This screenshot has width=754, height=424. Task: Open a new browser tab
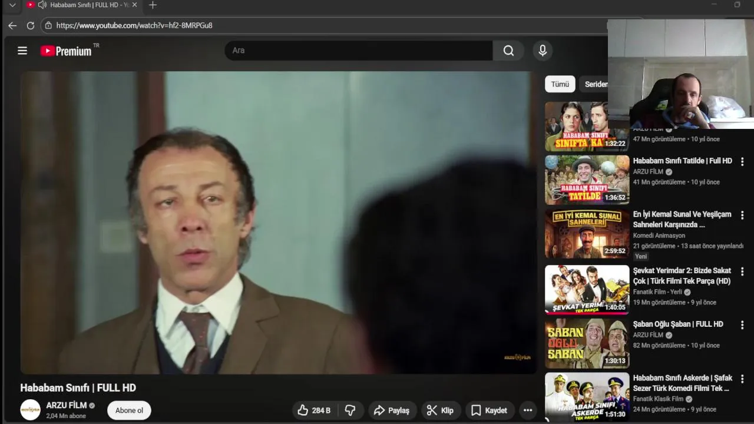153,5
